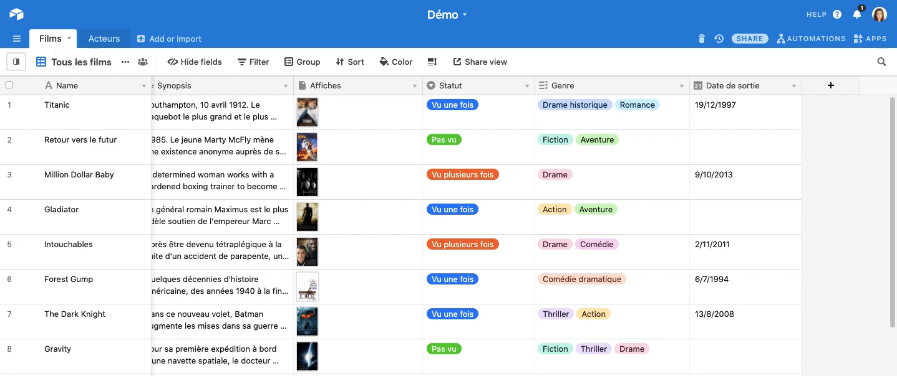Open the Films tab dropdown arrow
The width and height of the screenshot is (897, 376).
tap(69, 39)
